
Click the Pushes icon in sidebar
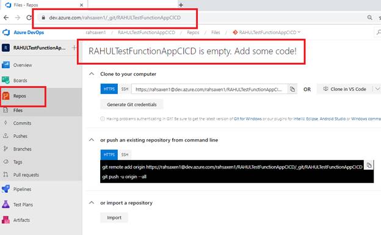[x=6, y=136]
